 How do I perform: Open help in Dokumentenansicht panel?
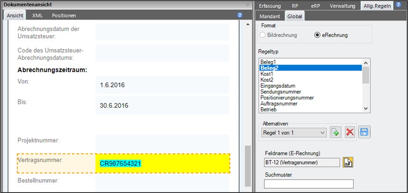[x=239, y=15]
